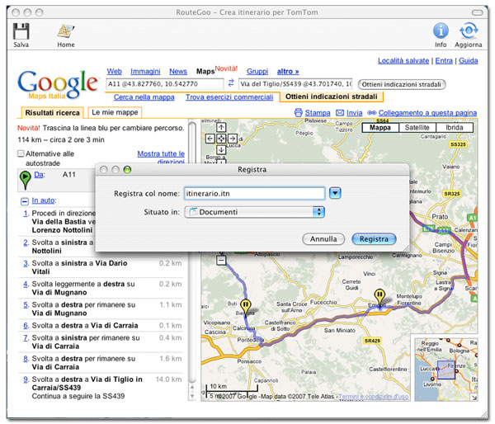Screen dimensions: 495x424
Task: Click direction step 3 Via Dario Vitali
Action: click(x=101, y=267)
